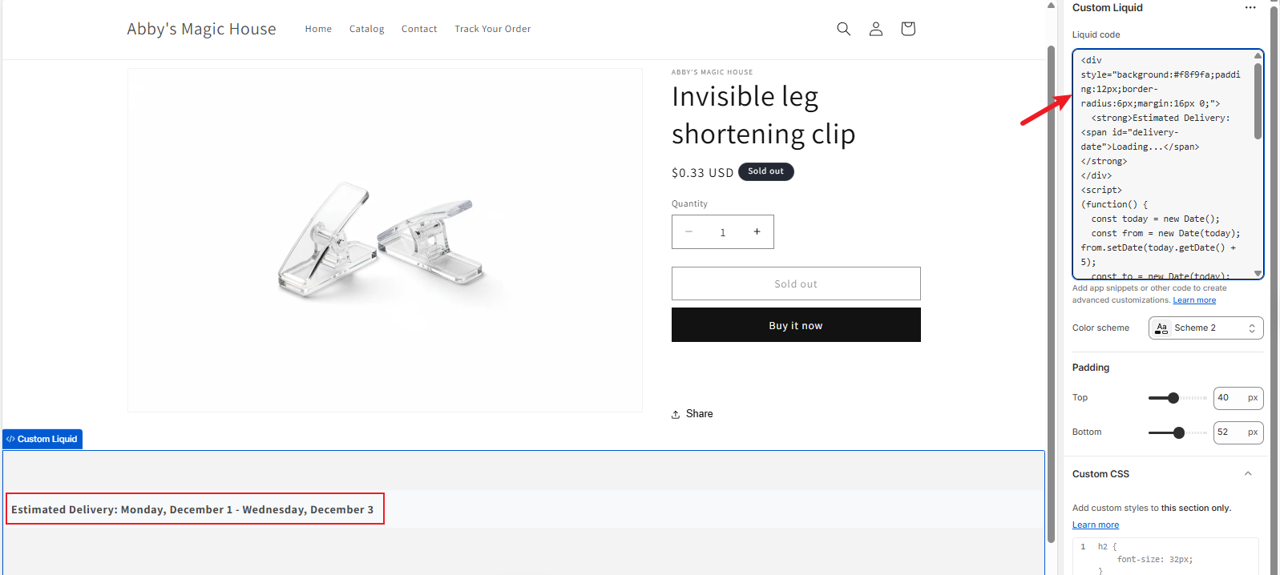The height and width of the screenshot is (575, 1280).
Task: Go to the Home menu item
Action: click(x=318, y=29)
